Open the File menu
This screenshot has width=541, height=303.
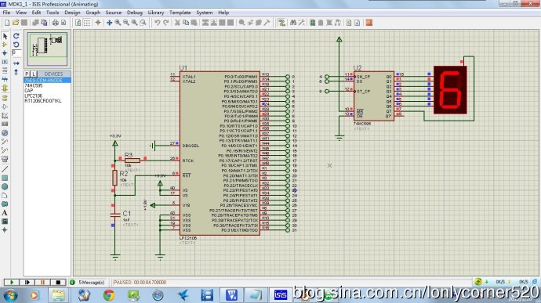[x=6, y=13]
